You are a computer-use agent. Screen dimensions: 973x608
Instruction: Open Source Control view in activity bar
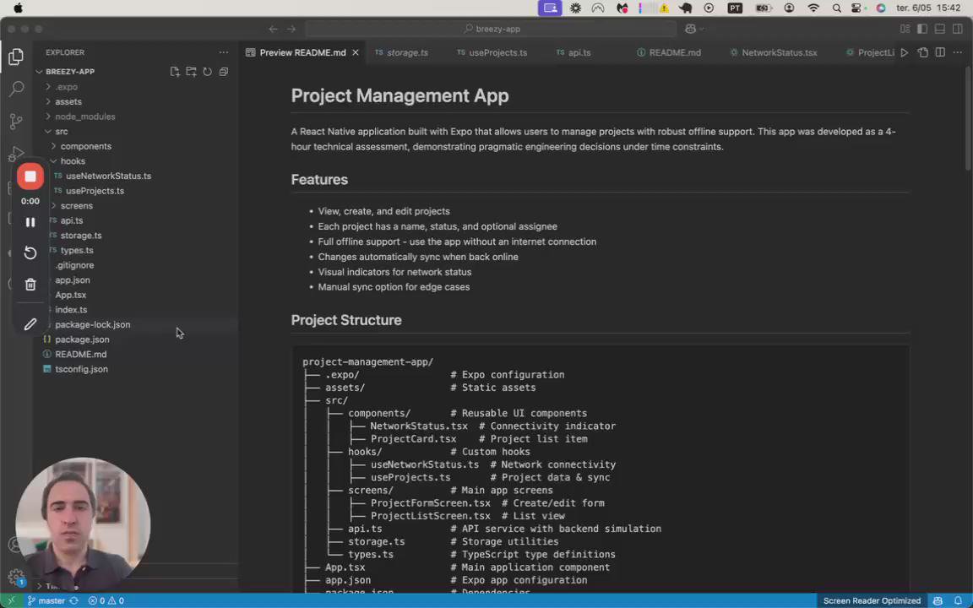coord(16,121)
